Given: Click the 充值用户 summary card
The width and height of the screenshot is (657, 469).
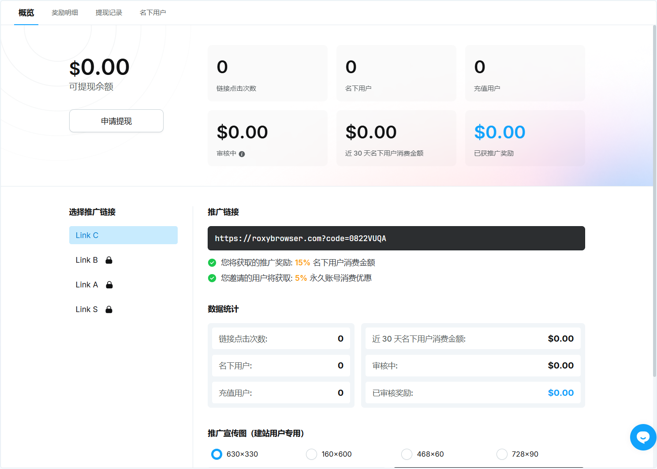Looking at the screenshot, I should [x=525, y=73].
